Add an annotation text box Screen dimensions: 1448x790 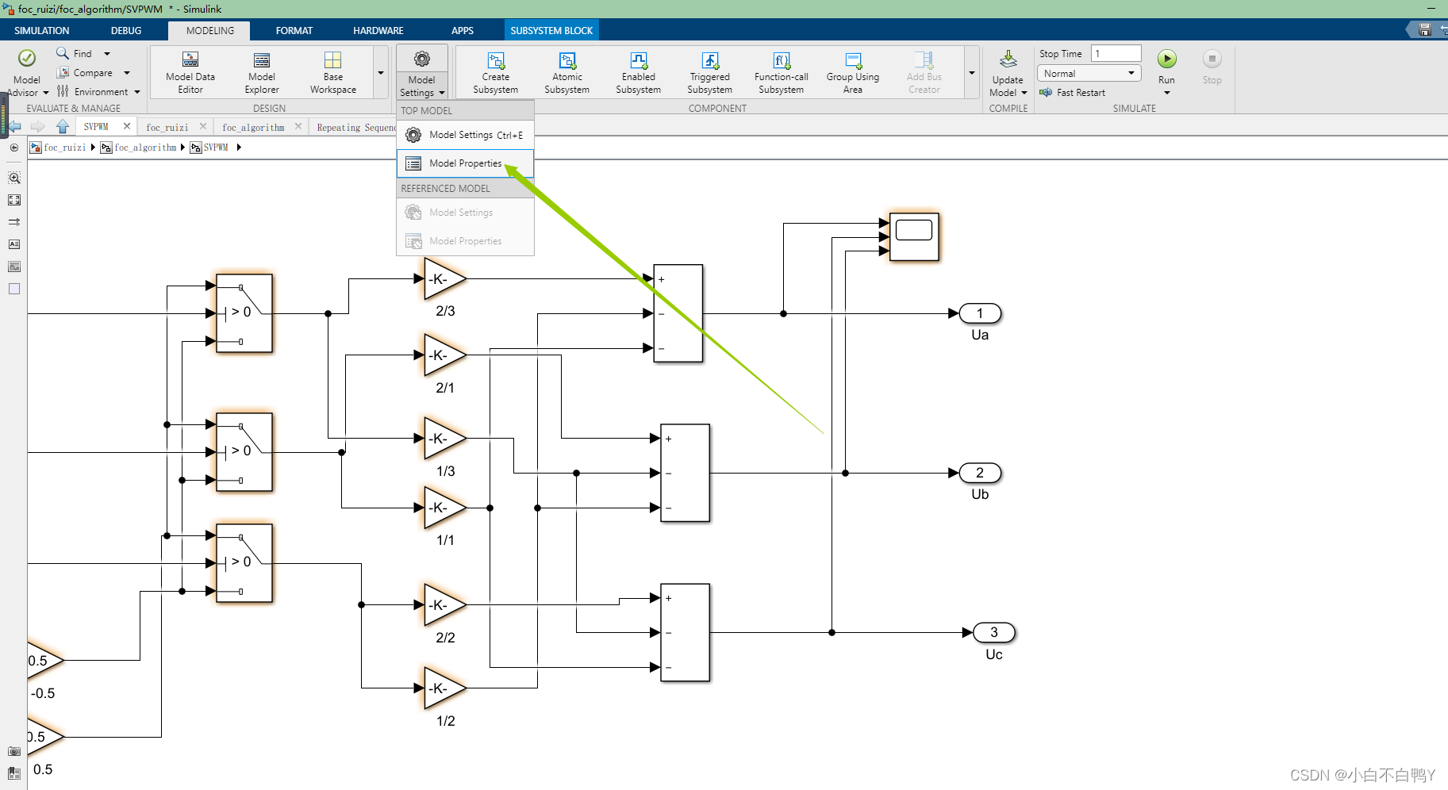14,244
